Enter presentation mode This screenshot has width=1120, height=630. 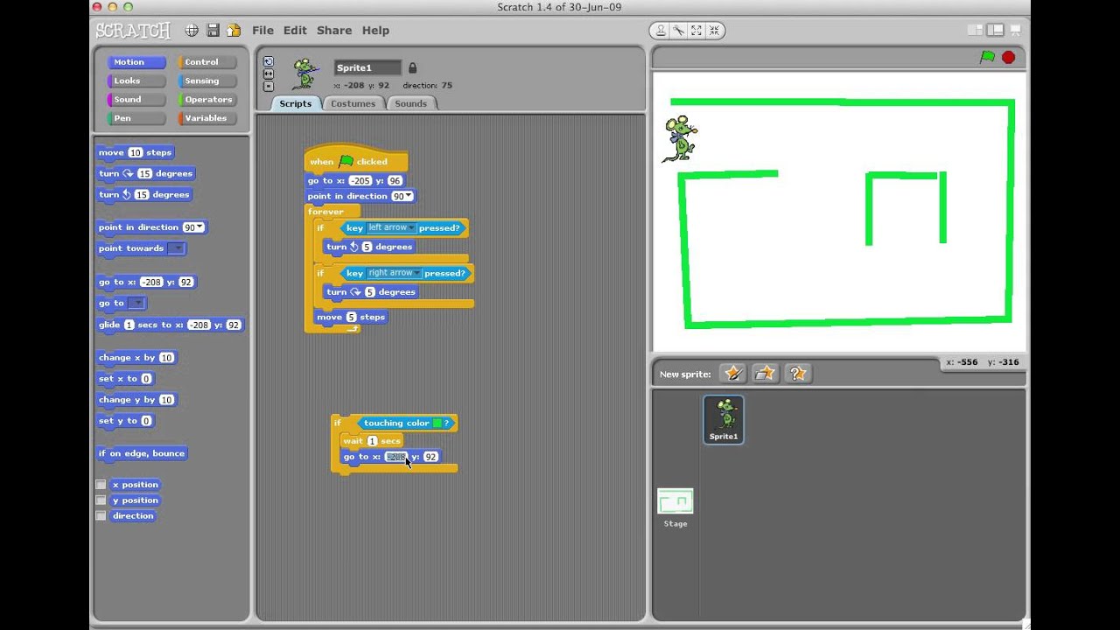click(x=1016, y=31)
